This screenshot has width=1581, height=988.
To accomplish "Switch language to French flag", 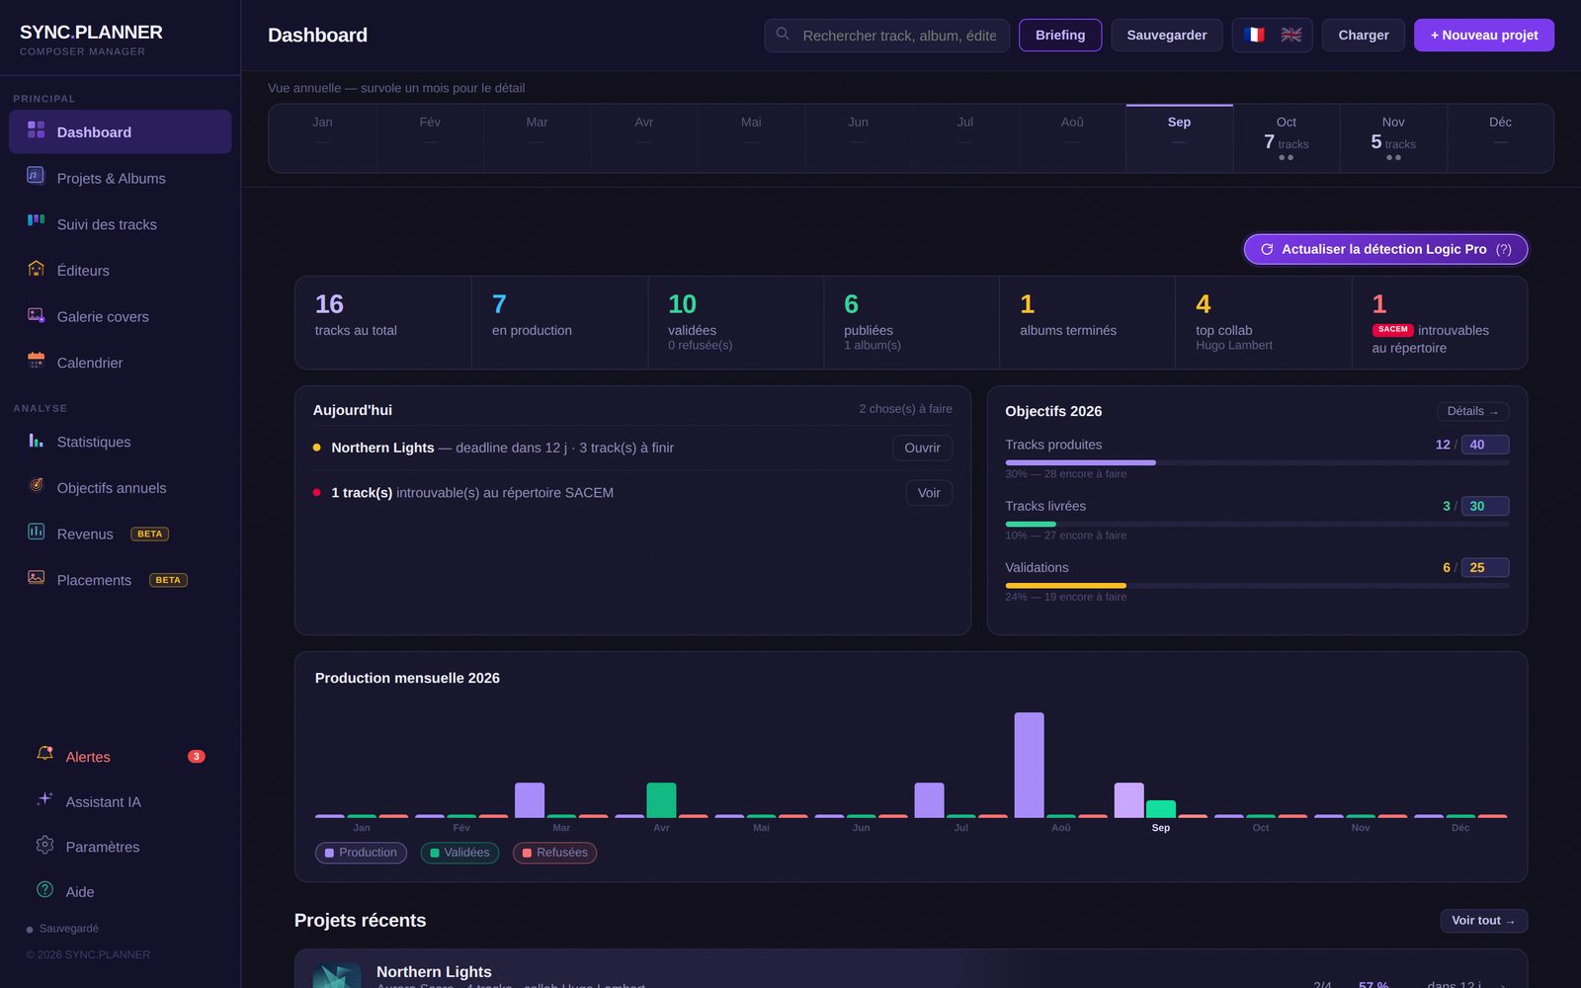I will 1254,35.
